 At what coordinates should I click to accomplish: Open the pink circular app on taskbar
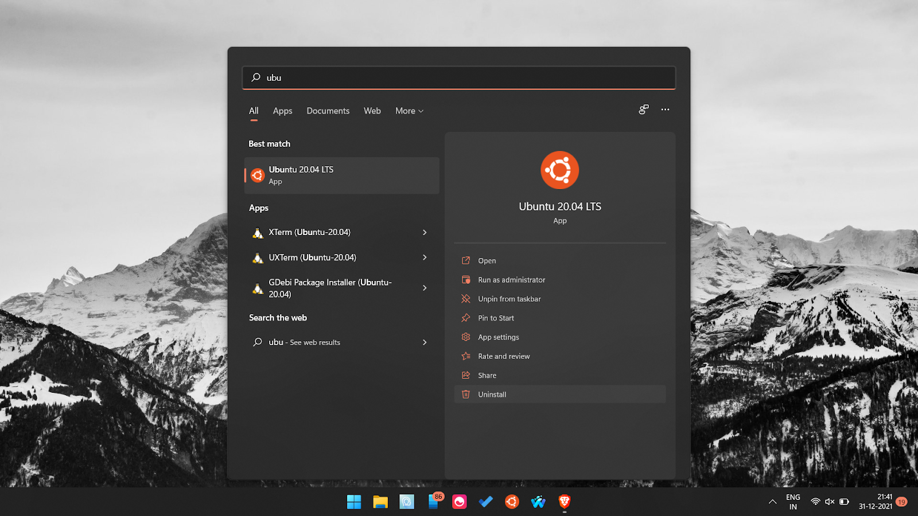coord(460,502)
